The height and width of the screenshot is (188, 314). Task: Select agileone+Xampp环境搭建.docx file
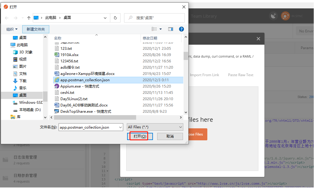pos(118,74)
